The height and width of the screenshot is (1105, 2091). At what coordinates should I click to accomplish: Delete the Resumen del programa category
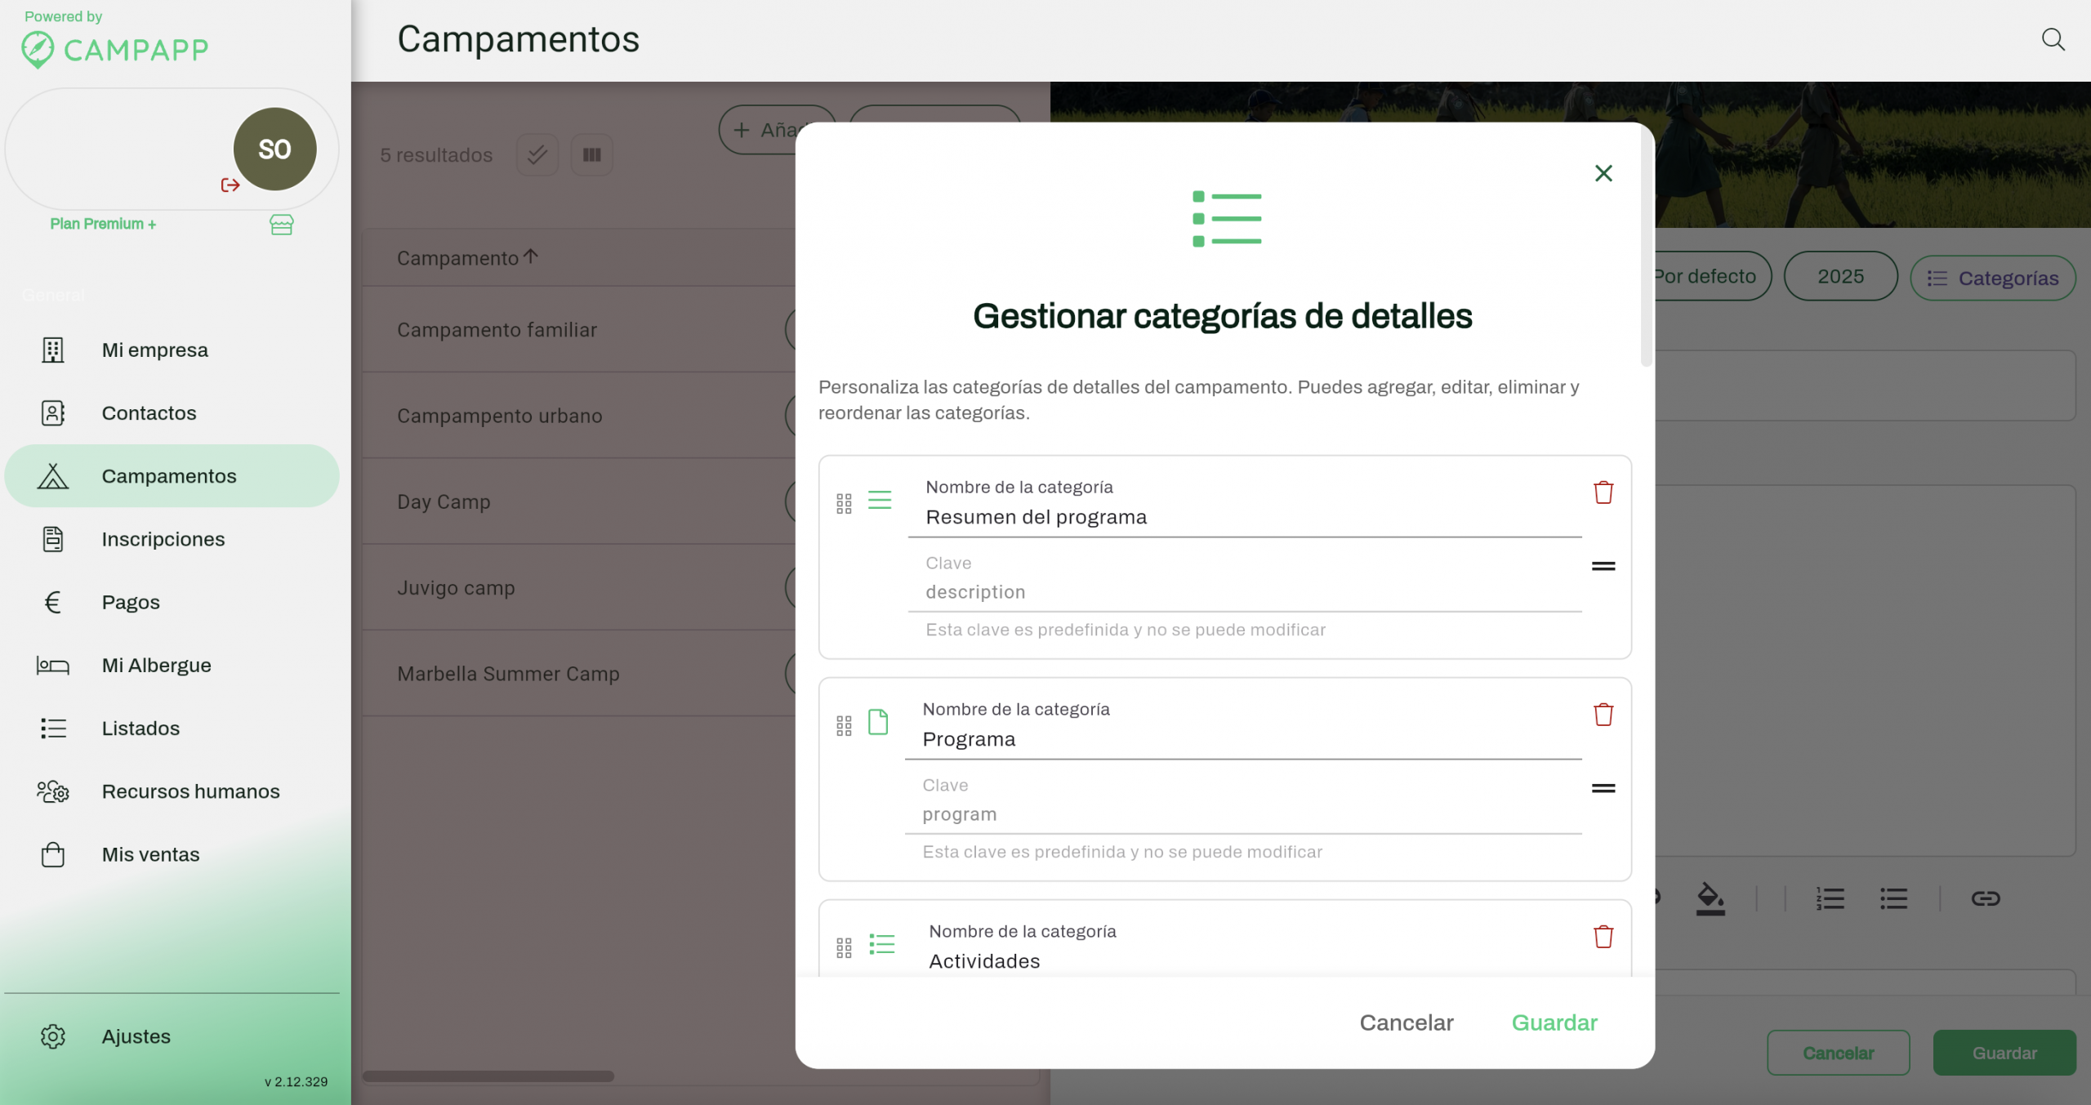[x=1603, y=492]
